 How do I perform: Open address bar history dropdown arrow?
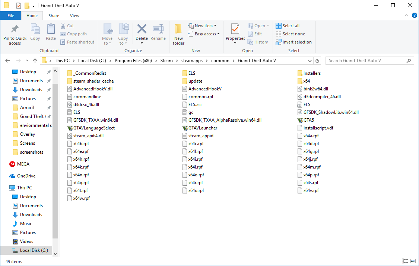[x=310, y=61]
